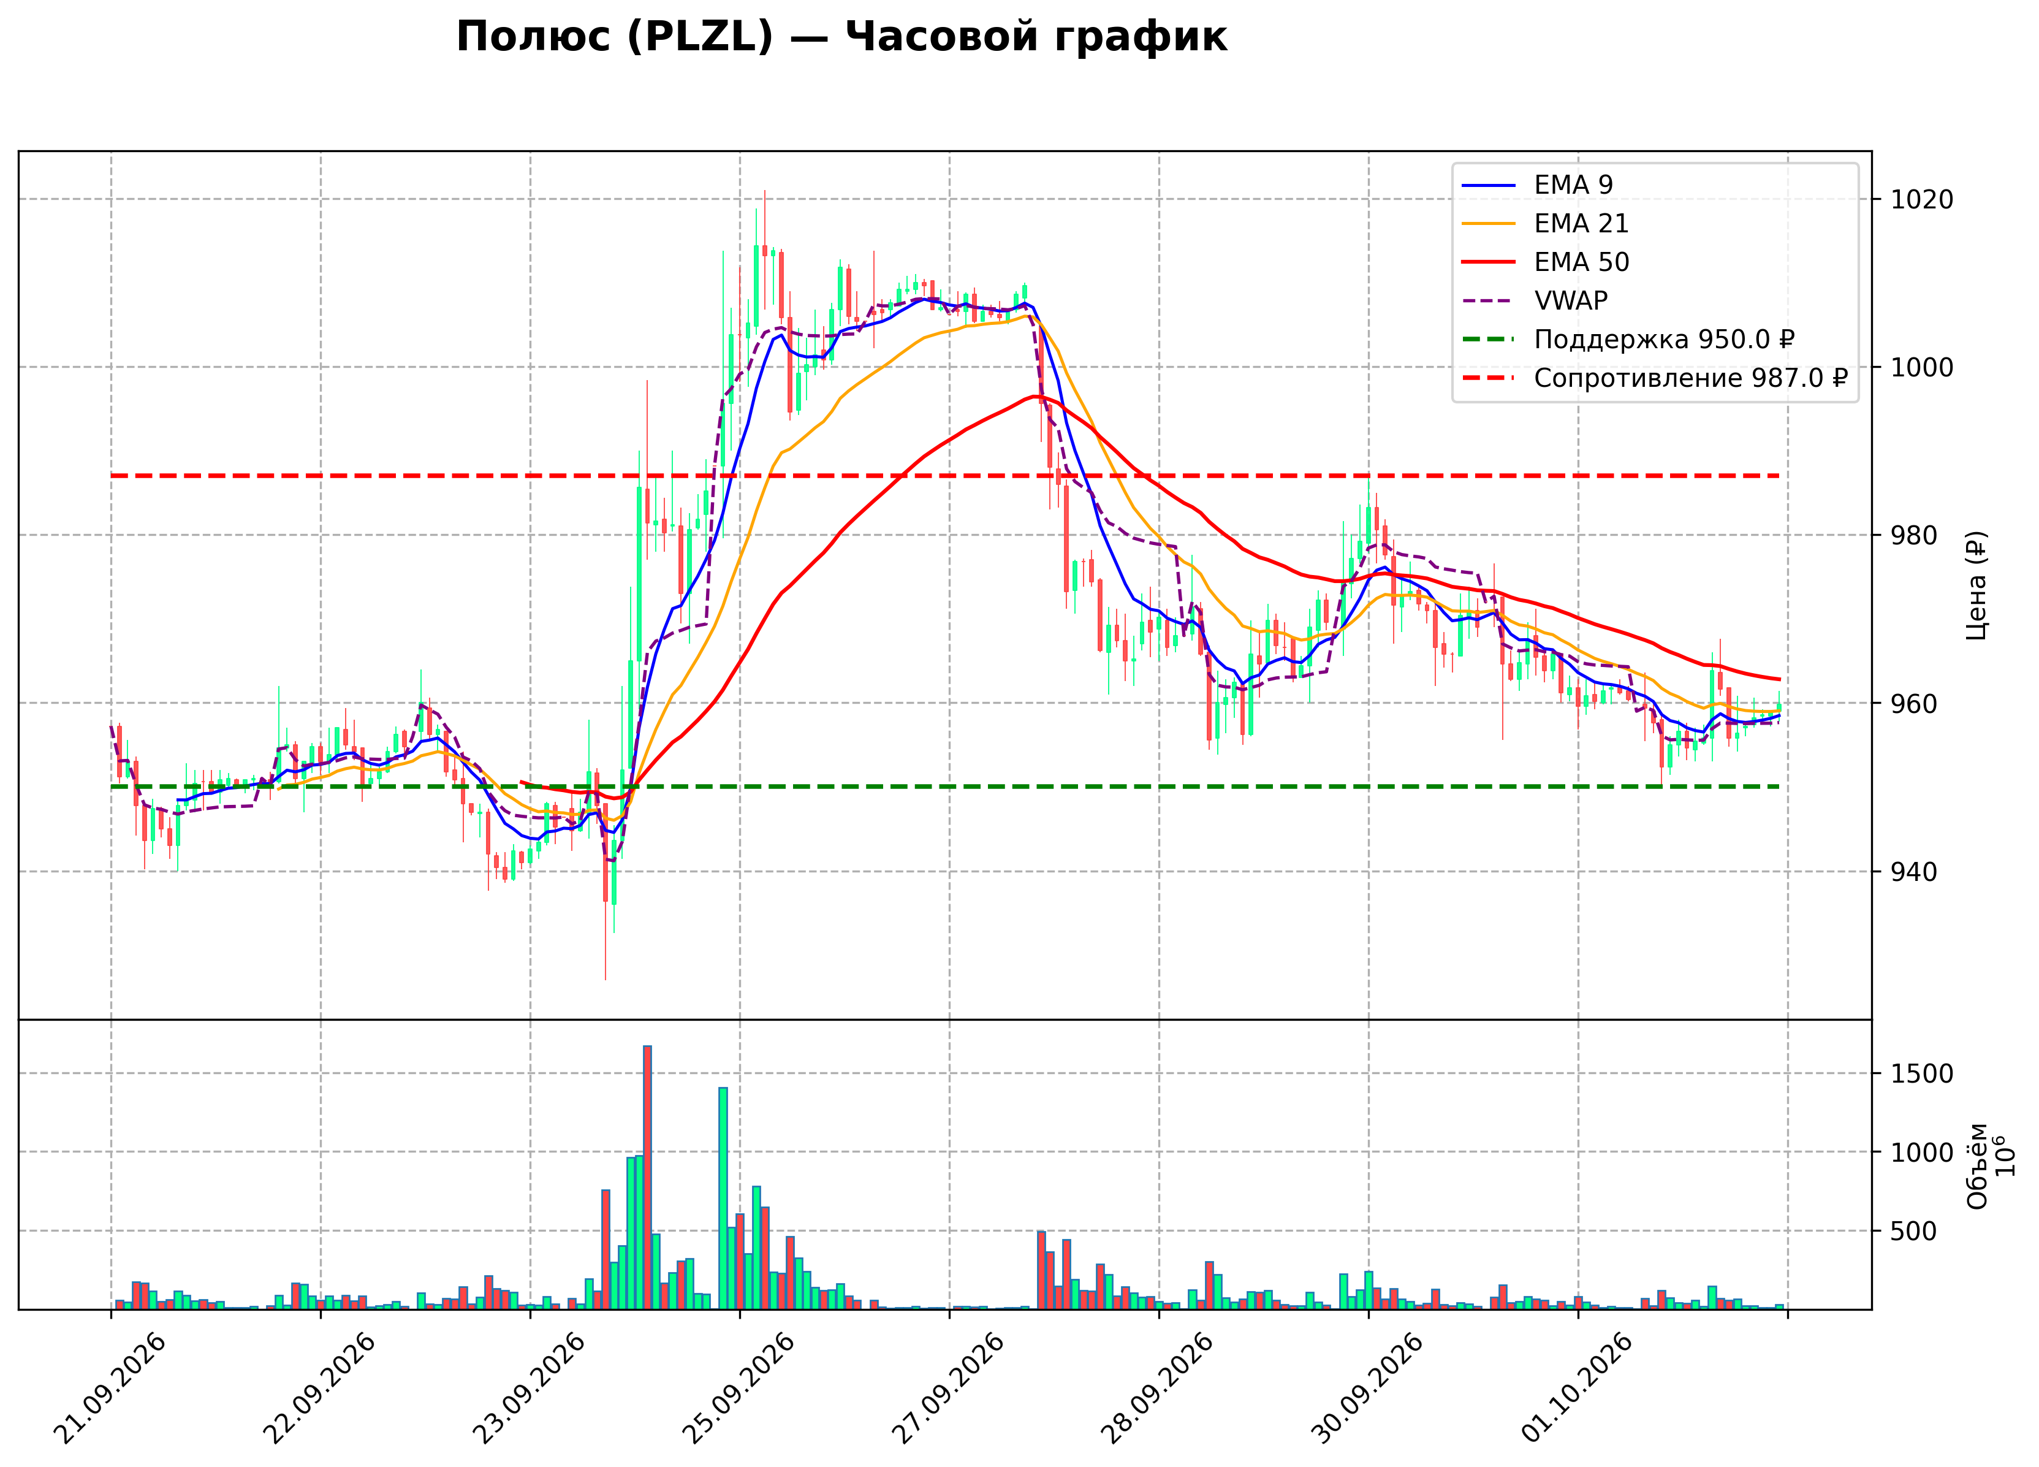Viewport: 2039px width, 1467px height.
Task: Click the tallest red volume bar
Action: 647,1178
